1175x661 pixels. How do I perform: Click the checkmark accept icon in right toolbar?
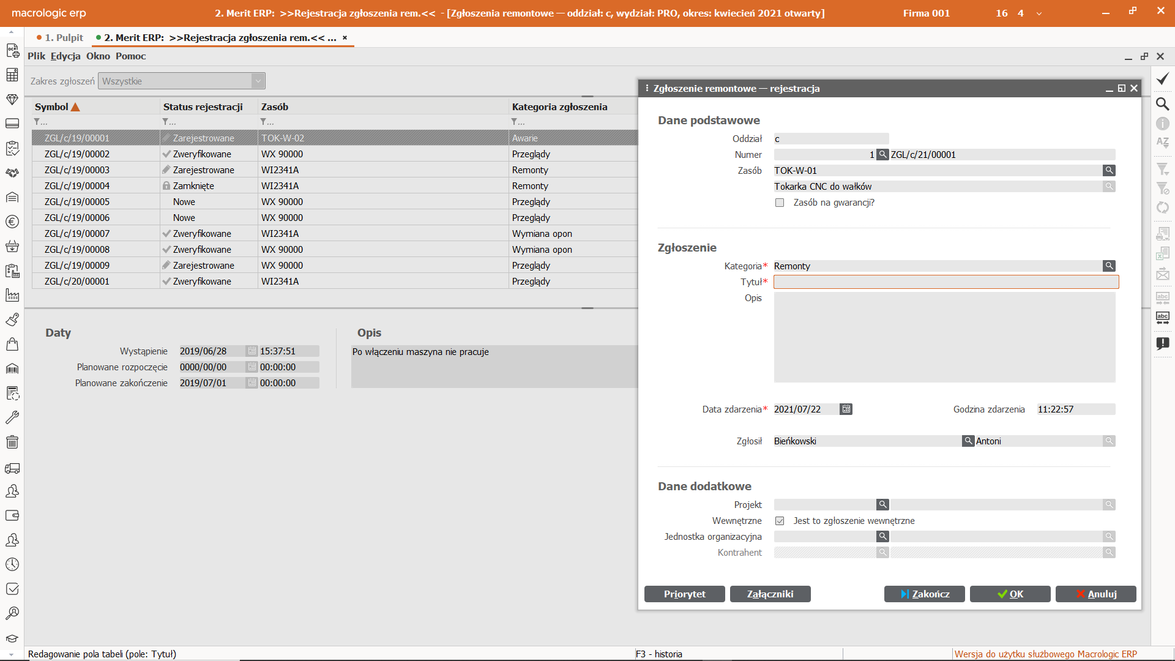pyautogui.click(x=1162, y=79)
